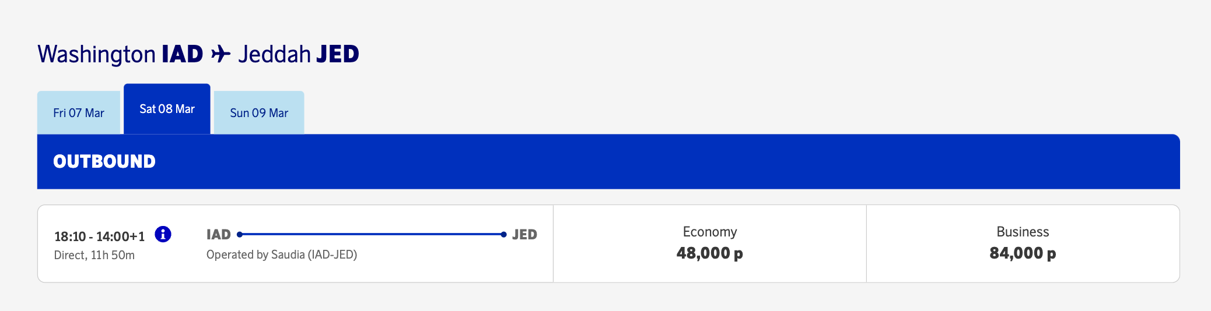Viewport: 1211px width, 311px height.
Task: Click the airplane icon in route heading
Action: point(220,54)
